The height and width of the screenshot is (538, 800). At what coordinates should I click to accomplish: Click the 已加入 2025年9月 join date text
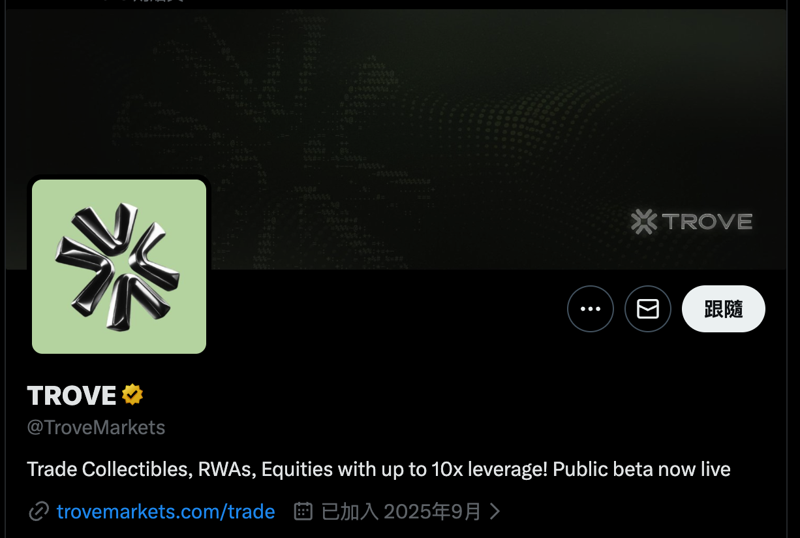[x=401, y=511]
